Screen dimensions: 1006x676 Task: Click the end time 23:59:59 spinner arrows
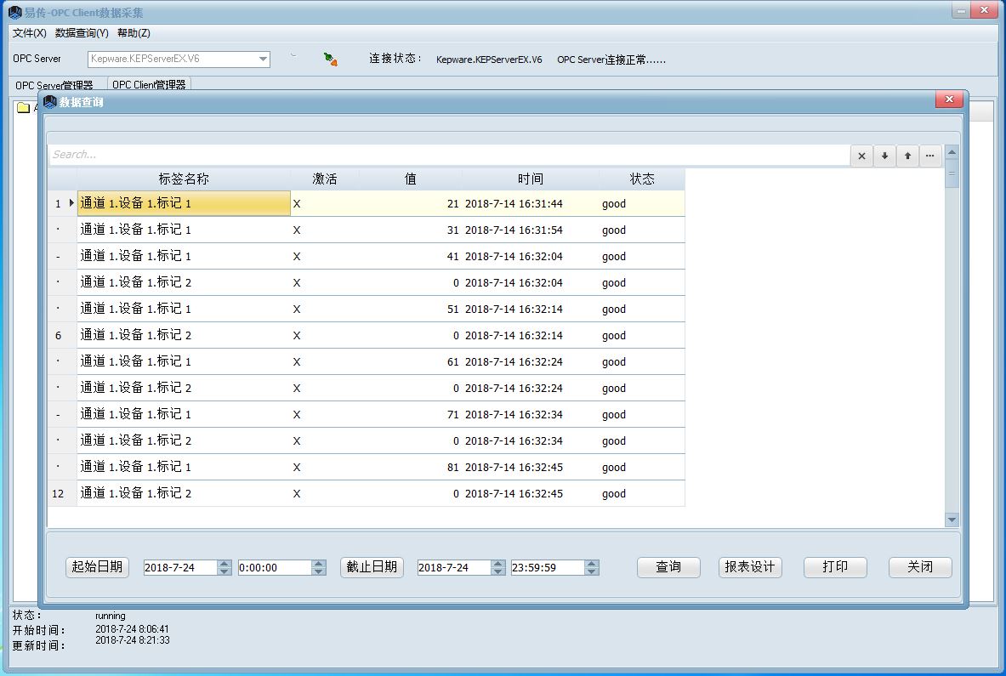tap(592, 567)
